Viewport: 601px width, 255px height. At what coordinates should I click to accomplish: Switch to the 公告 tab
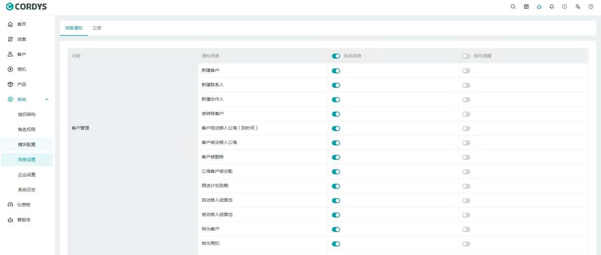(97, 28)
